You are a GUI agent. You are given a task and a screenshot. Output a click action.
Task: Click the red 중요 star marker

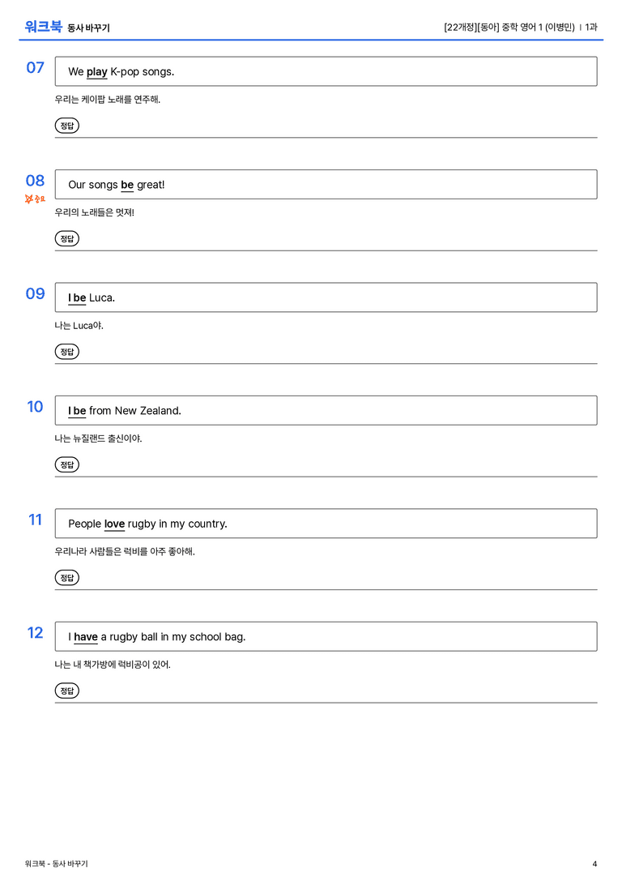point(35,199)
